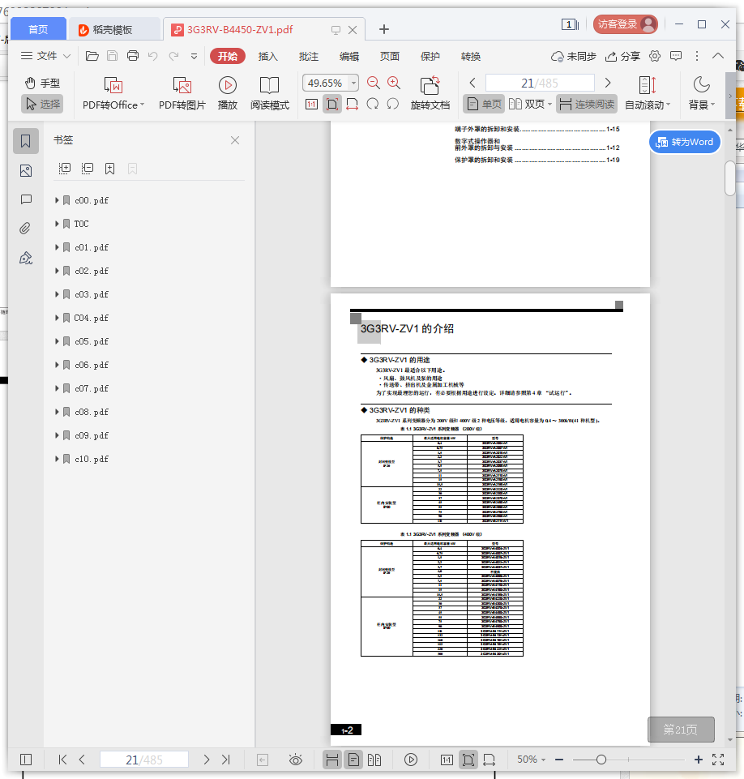The height and width of the screenshot is (779, 744).
Task: Click the 转为Word button
Action: 685,142
